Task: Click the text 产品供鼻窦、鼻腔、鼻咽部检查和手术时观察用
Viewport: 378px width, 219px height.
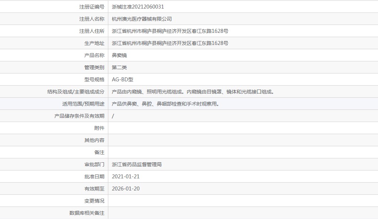Action: [x=165, y=104]
